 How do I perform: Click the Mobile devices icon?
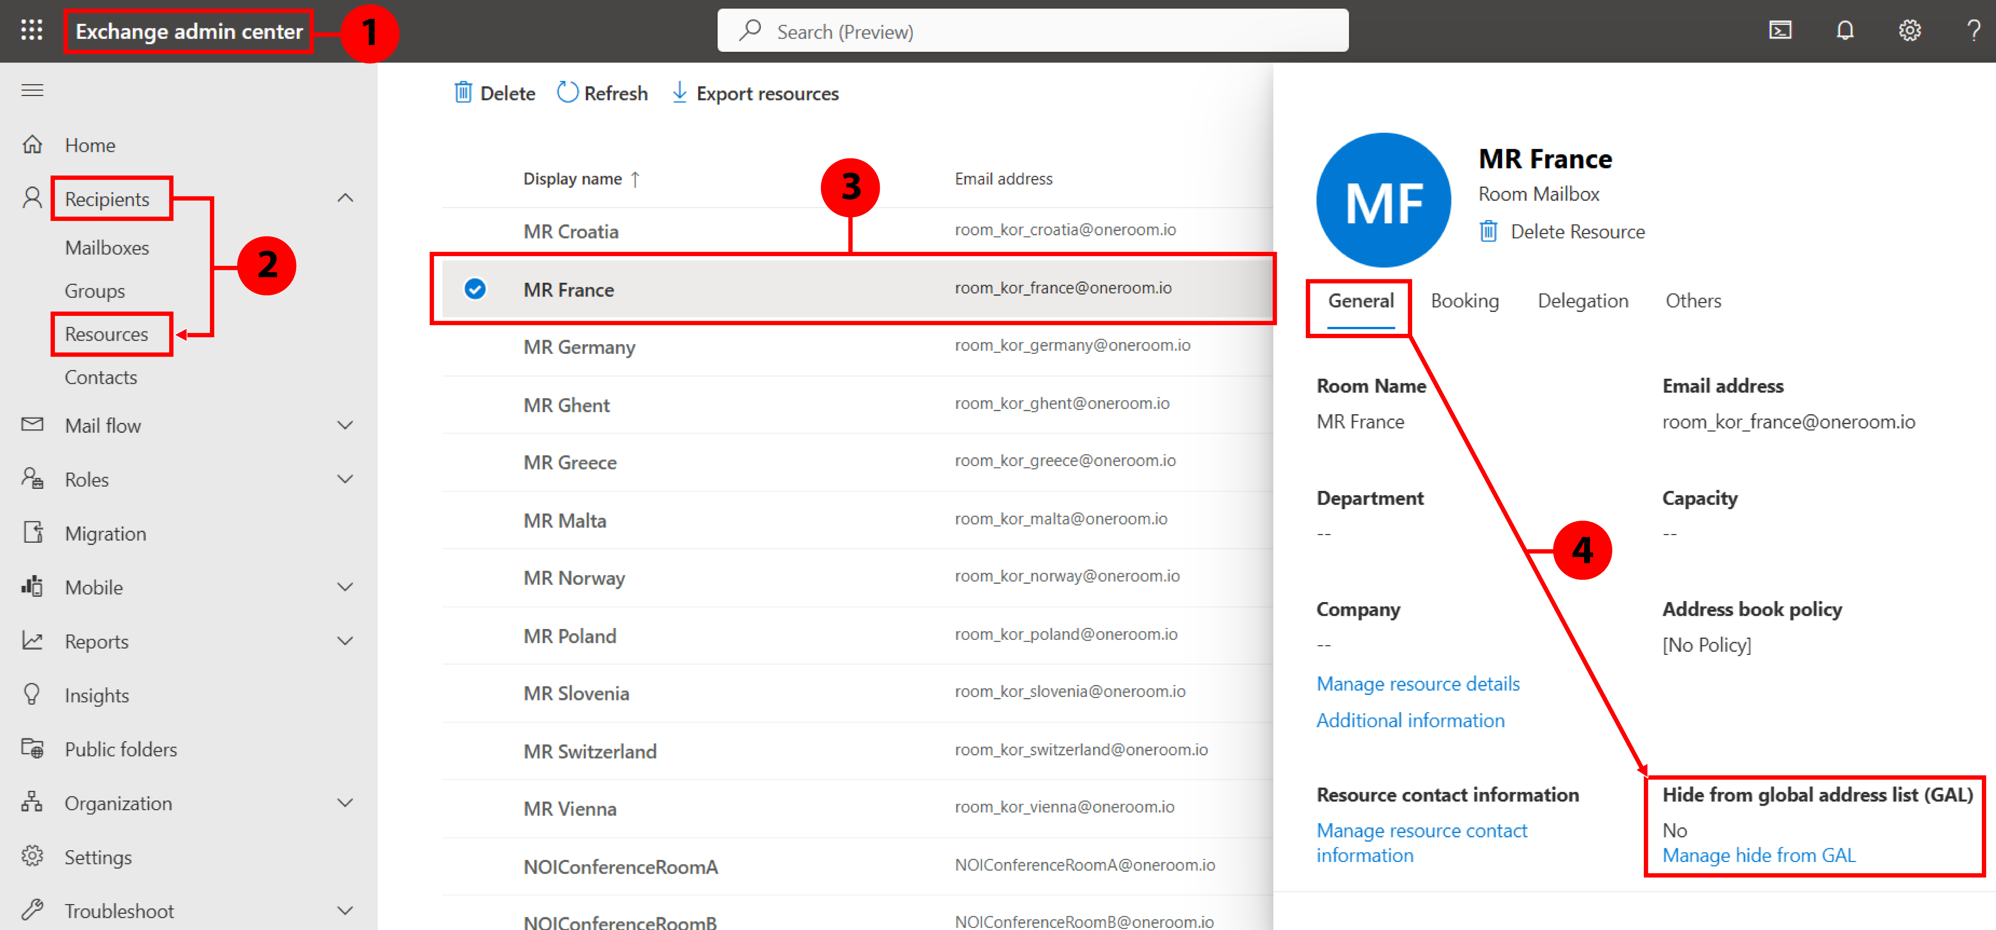pyautogui.click(x=32, y=586)
